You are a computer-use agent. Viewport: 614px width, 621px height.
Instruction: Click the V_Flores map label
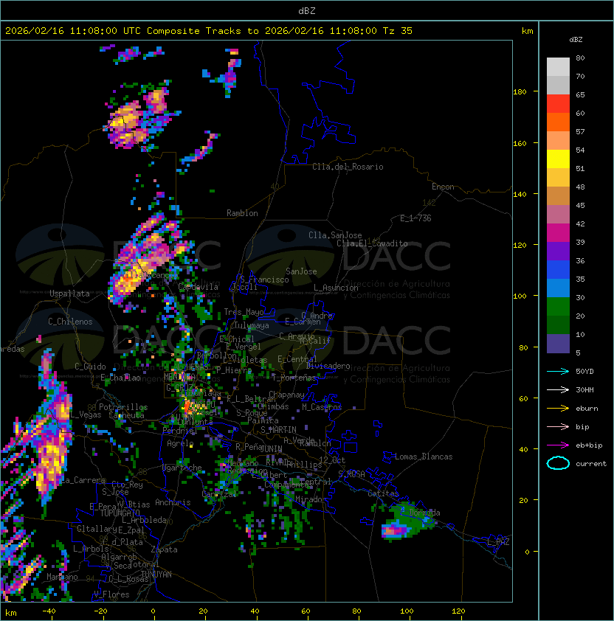pos(111,594)
